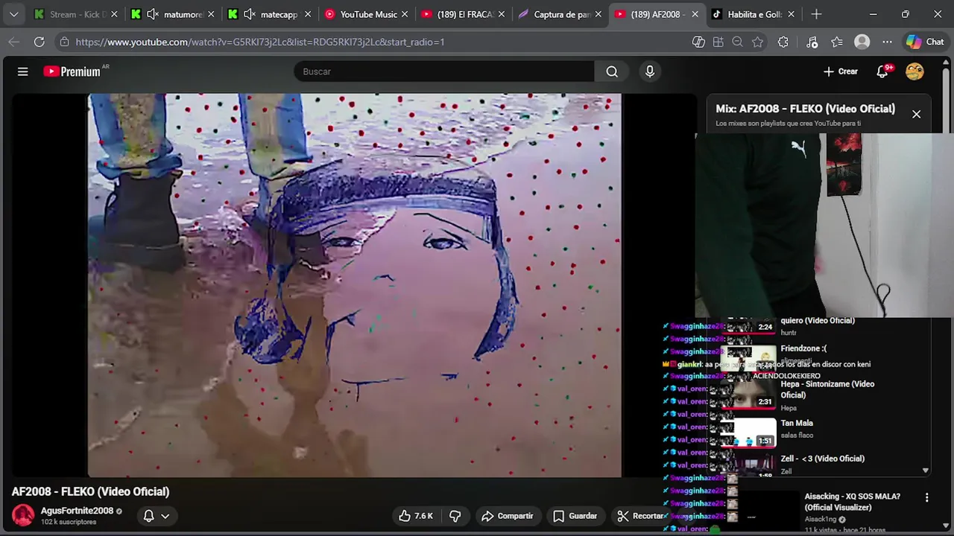Close the Habilita e Goll tab

click(792, 14)
